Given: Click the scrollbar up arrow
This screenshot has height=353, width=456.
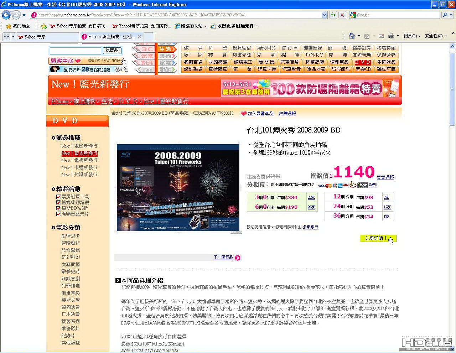Looking at the screenshot, I should (x=452, y=46).
